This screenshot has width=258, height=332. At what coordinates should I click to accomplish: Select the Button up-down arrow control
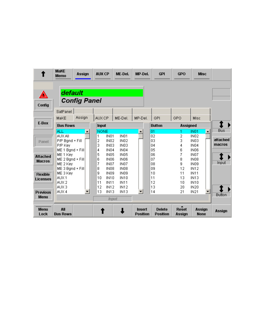(221, 189)
